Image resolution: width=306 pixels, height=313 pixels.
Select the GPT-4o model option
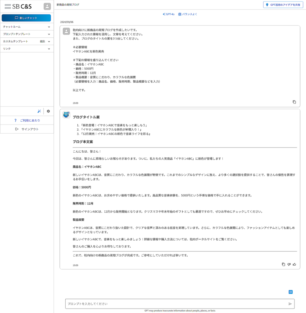click(169, 14)
